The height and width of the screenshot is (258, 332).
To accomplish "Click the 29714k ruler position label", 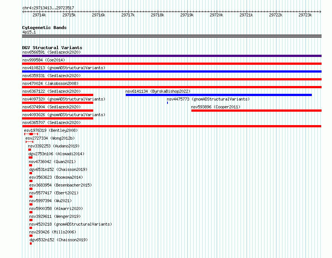I will pos(39,15).
